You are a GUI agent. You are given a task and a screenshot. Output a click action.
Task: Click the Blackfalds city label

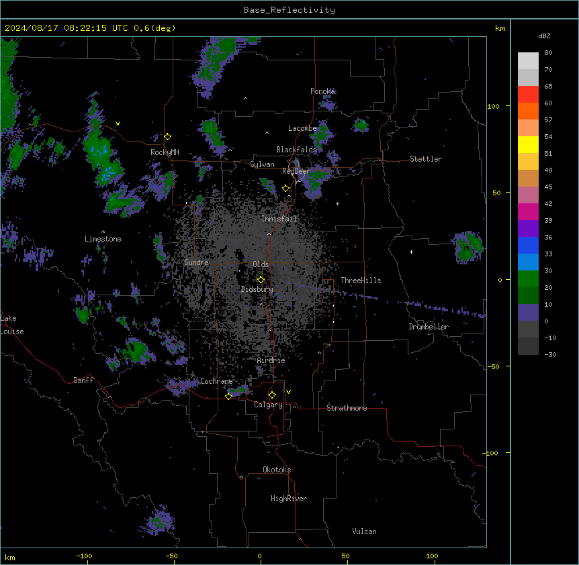tap(296, 150)
